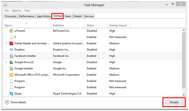
Task: Click the Adobe Systems Incorpor... publisher cell
Action: pos(68,43)
